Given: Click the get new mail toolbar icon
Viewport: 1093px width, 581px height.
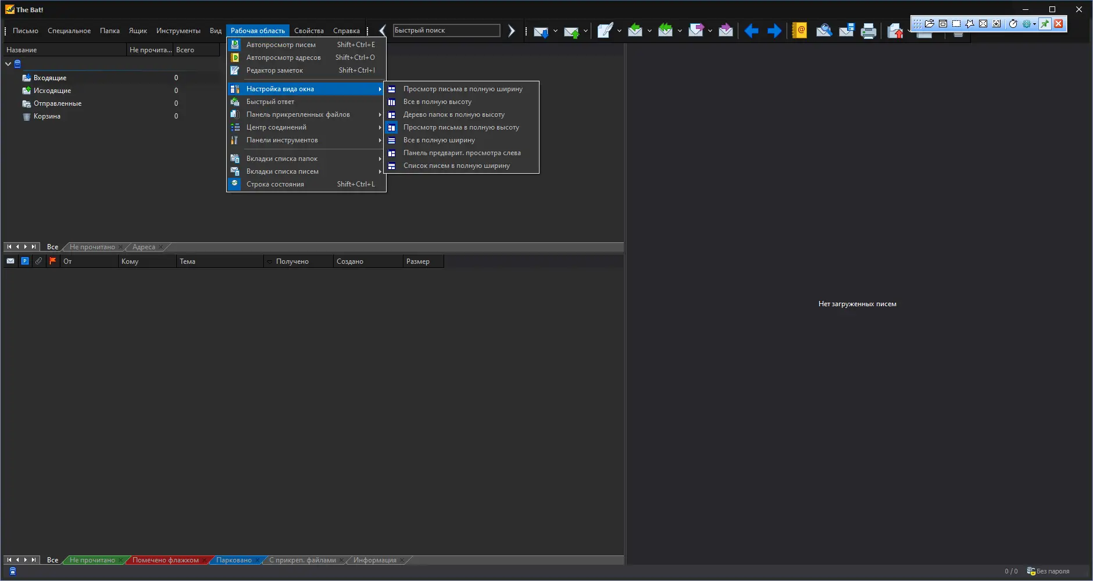Looking at the screenshot, I should click(541, 31).
